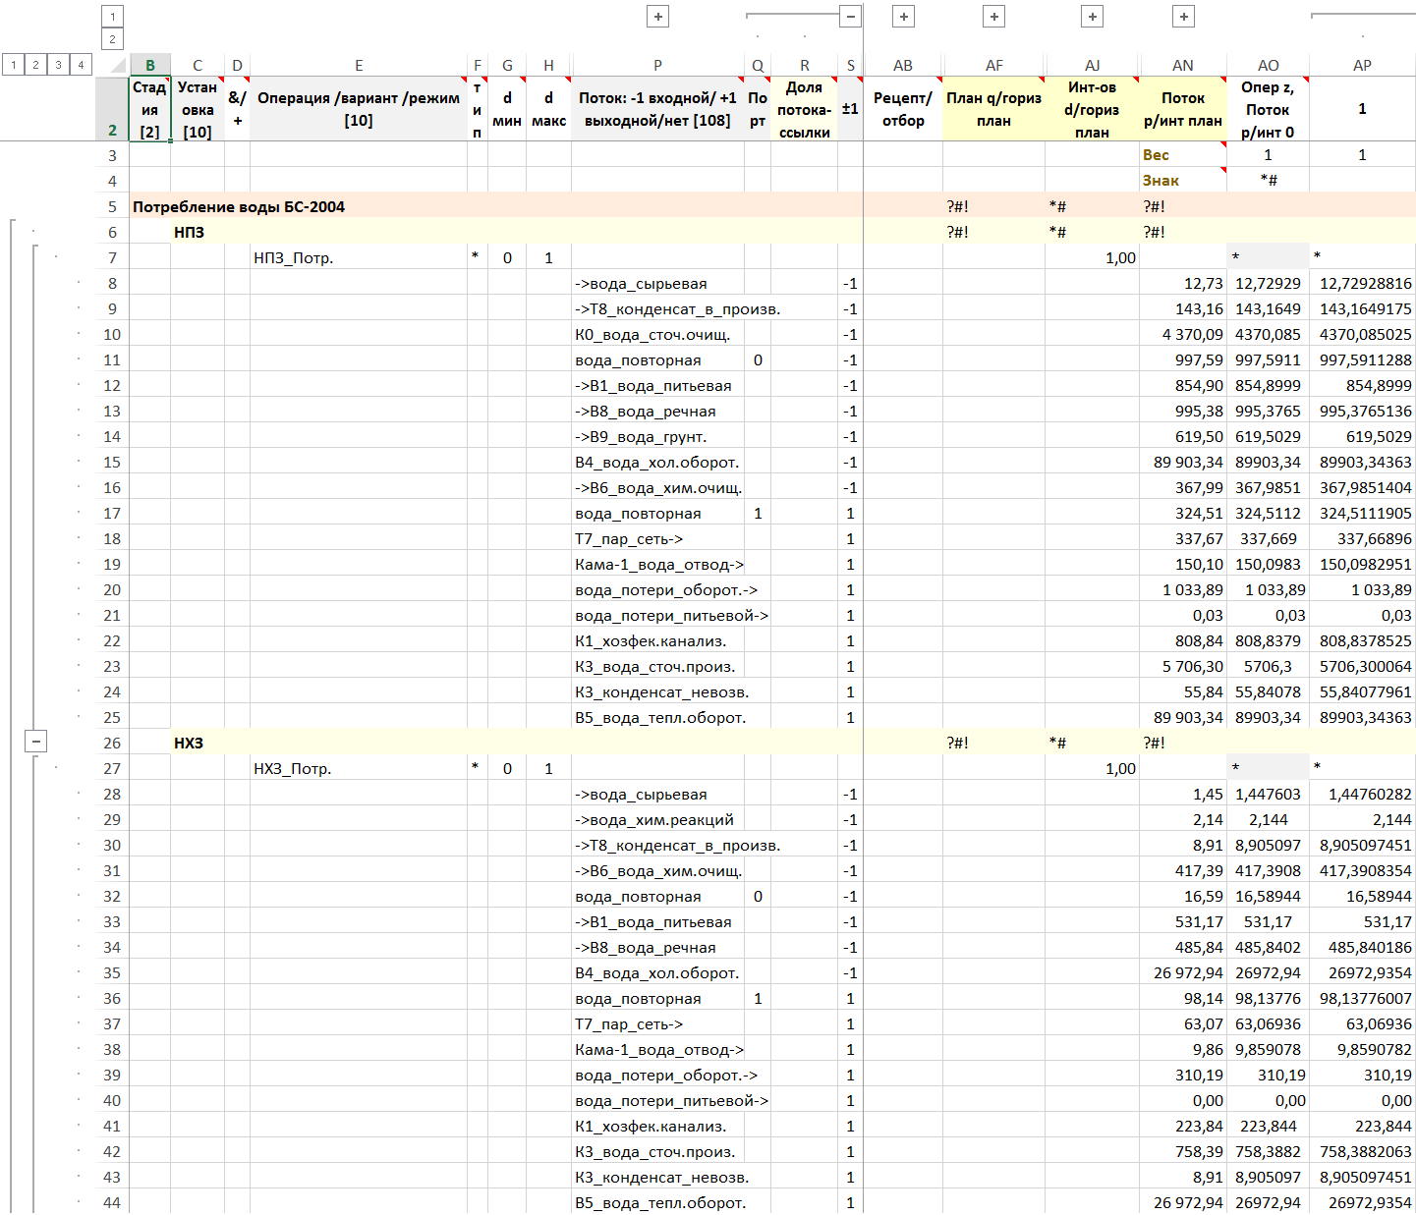Click column outline level 1 button

112,16
